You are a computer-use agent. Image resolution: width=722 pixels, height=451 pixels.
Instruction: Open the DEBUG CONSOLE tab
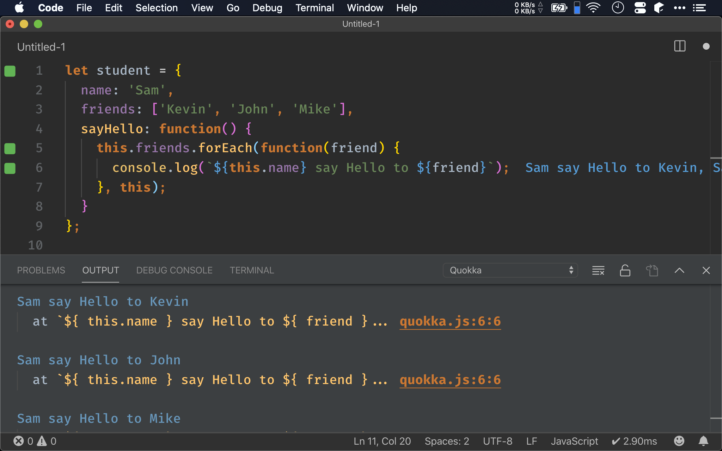click(174, 270)
